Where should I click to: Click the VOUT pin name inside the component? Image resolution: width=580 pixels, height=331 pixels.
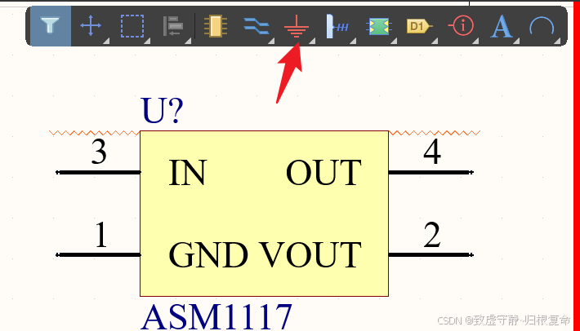pyautogui.click(x=310, y=255)
